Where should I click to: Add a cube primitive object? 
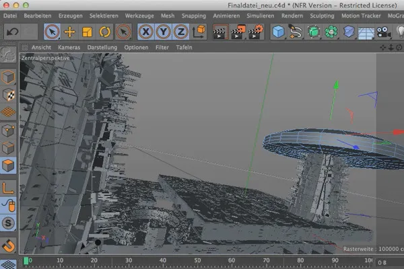click(278, 32)
